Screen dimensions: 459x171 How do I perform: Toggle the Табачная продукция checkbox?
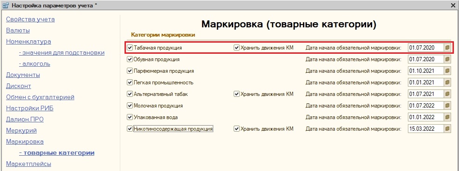[x=130, y=48]
